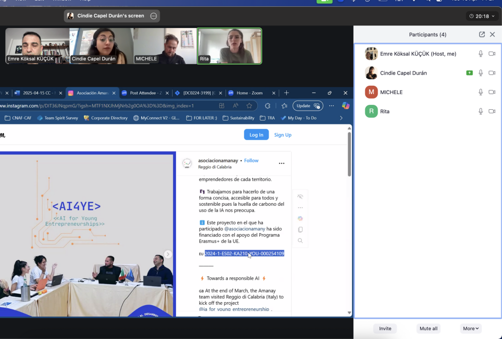
Task: Show next image in Instagram post carousel
Action: coord(168,254)
